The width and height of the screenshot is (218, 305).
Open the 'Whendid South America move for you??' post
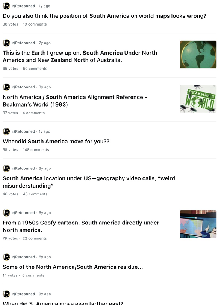pyautogui.click(x=56, y=142)
